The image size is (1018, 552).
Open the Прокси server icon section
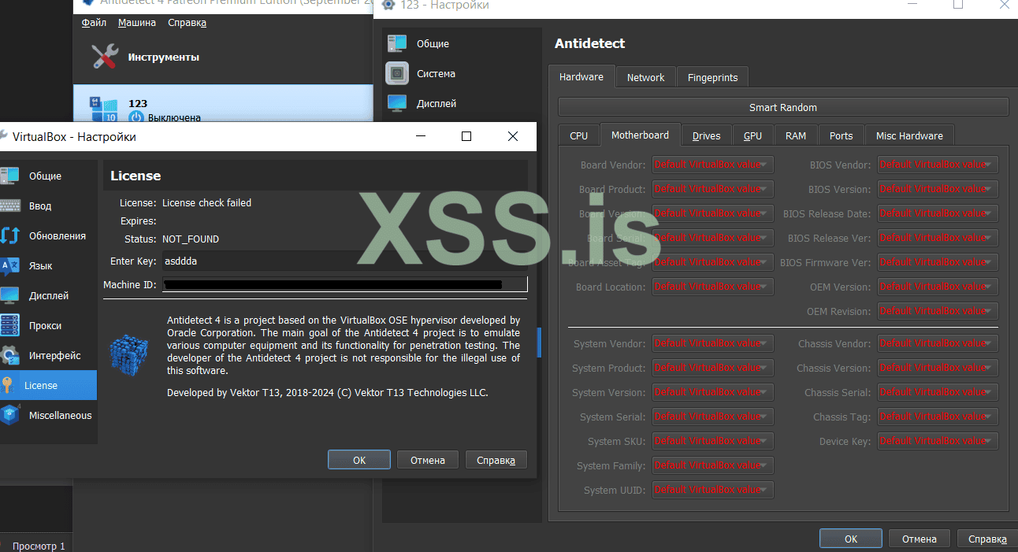[x=9, y=326]
